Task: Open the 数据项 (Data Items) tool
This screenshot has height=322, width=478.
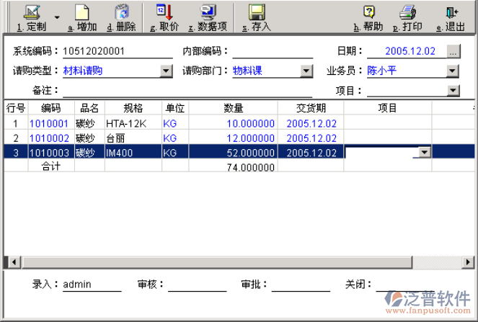Action: pyautogui.click(x=208, y=13)
